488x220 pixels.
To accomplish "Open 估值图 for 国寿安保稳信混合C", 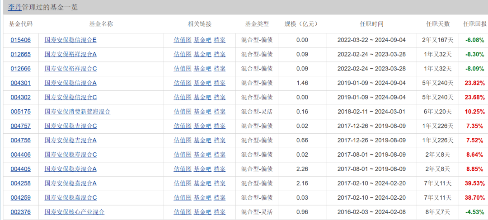I will coord(183,97).
